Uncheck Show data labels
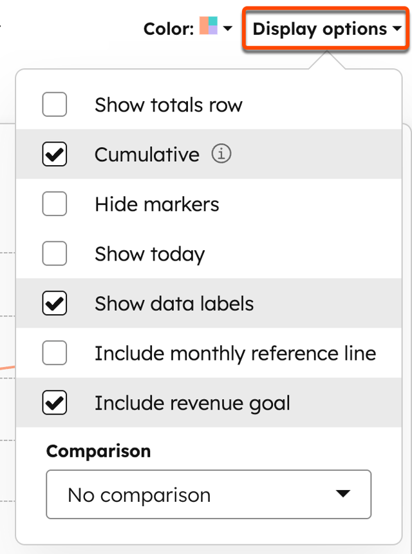Image resolution: width=412 pixels, height=554 pixels. point(55,303)
